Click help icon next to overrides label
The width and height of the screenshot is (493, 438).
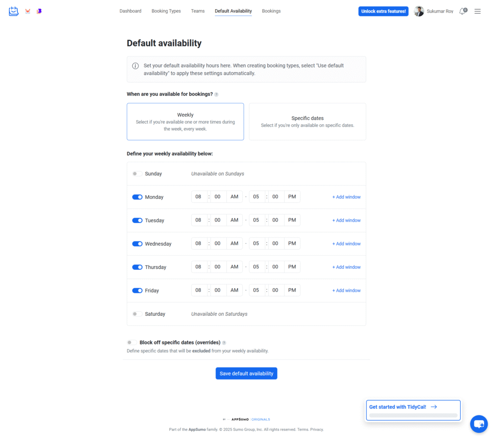click(x=224, y=343)
